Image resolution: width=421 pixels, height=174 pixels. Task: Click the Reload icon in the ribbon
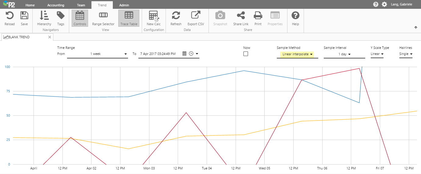tap(9, 18)
